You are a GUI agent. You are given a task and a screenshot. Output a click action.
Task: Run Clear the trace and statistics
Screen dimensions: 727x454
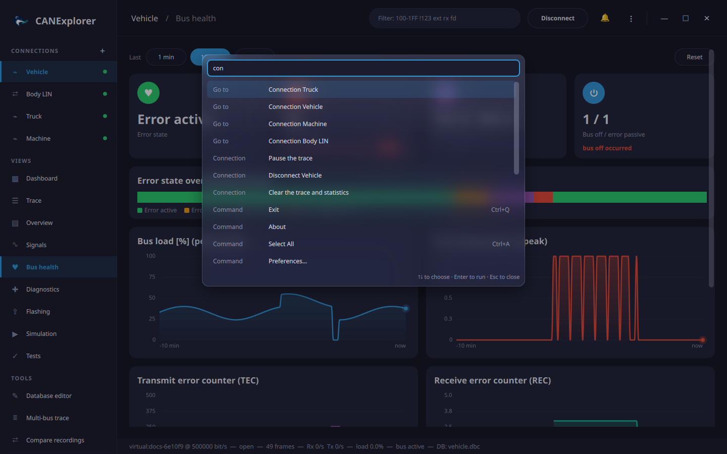point(360,193)
